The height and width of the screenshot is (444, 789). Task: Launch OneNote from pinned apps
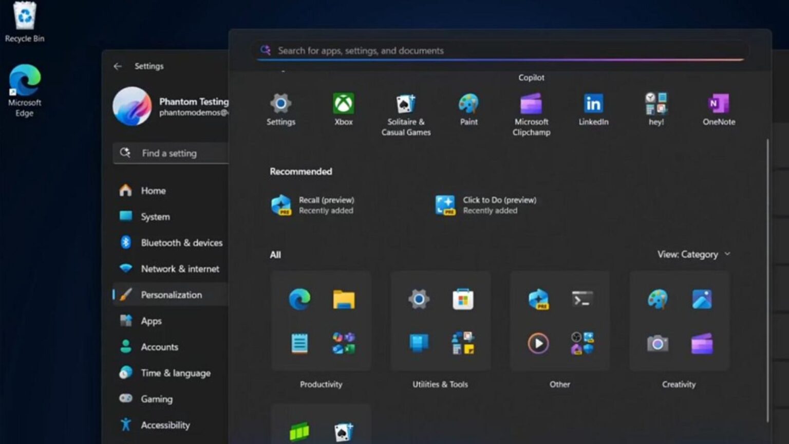719,109
